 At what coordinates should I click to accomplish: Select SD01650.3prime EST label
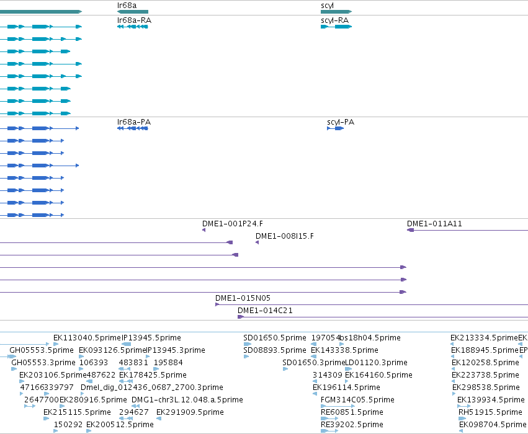[x=314, y=362]
